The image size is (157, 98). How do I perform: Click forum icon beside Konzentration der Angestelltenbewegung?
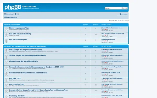pyautogui.click(x=6, y=68)
